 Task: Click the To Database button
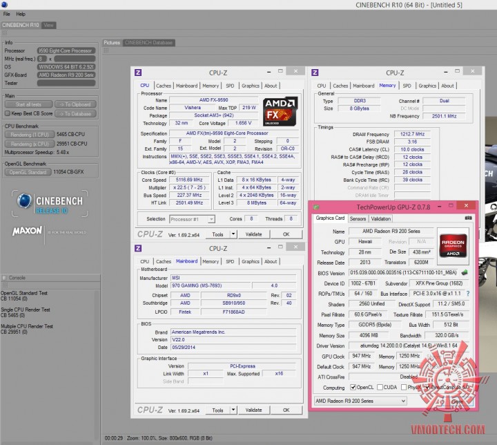pyautogui.click(x=75, y=113)
